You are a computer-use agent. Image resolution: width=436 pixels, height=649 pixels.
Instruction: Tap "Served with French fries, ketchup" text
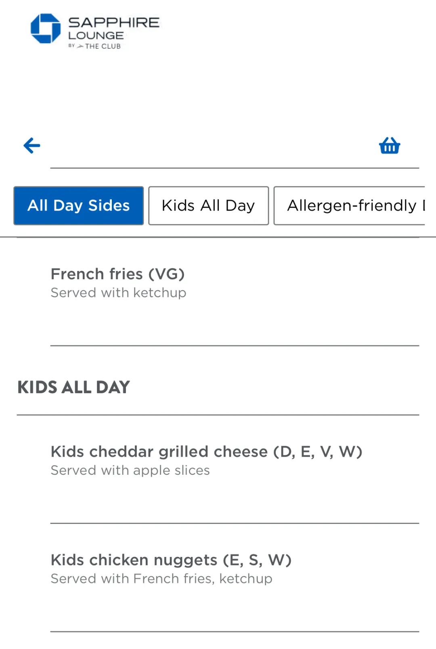161,579
